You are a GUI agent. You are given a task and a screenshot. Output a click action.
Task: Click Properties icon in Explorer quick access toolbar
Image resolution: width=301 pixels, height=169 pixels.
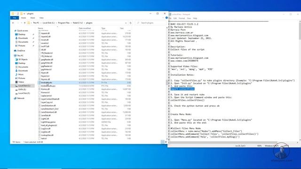click(x=18, y=14)
